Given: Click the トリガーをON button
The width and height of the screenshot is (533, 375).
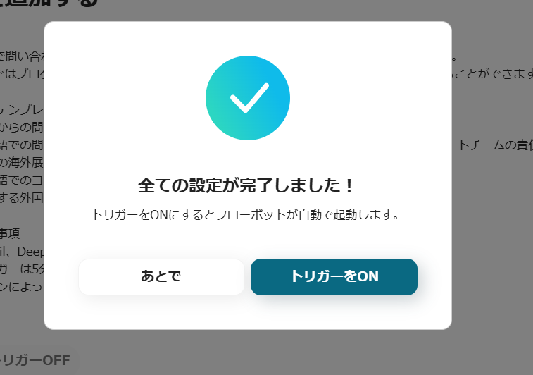Looking at the screenshot, I should tap(334, 276).
